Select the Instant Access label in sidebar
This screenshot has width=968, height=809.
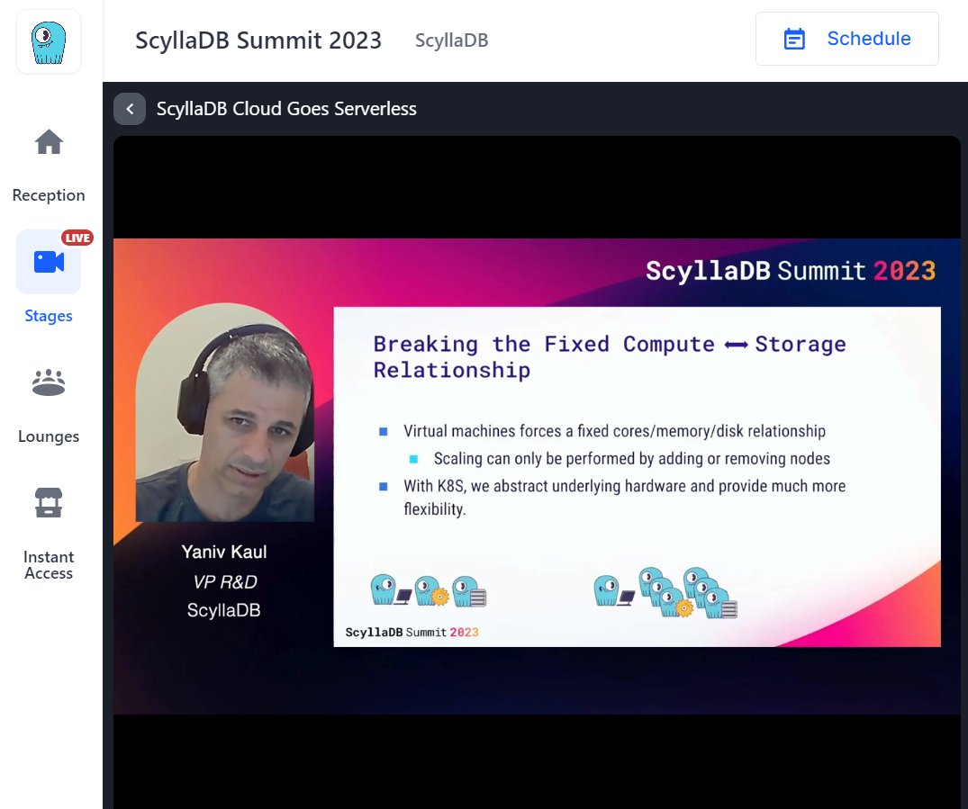point(49,564)
